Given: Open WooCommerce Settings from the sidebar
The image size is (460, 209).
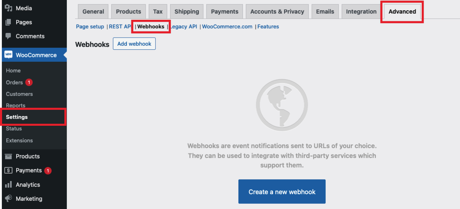Looking at the screenshot, I should (17, 117).
